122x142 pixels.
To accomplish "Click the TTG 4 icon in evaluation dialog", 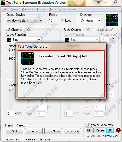I will click(x=27, y=58).
